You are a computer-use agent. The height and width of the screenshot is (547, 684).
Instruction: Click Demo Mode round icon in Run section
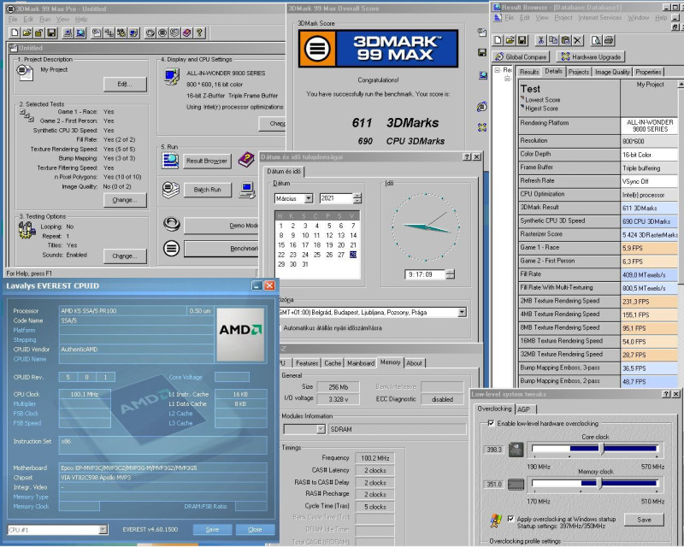(x=172, y=224)
